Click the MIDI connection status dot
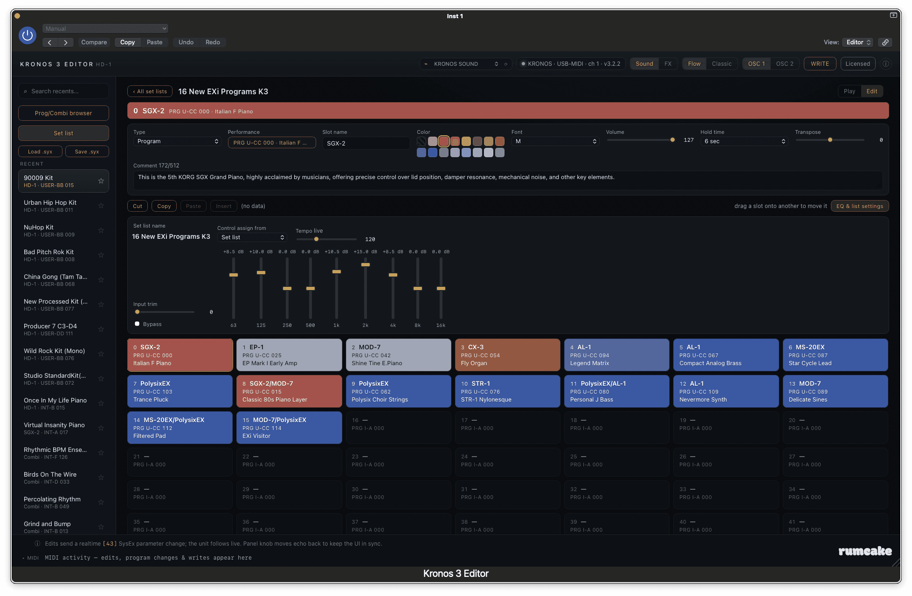Viewport: 912px width, 596px height. (x=523, y=64)
